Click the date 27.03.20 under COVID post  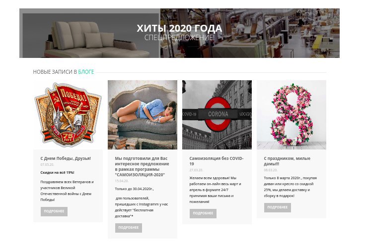click(x=196, y=170)
